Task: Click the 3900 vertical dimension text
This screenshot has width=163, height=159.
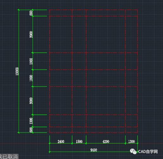Action: pyautogui.click(x=31, y=34)
